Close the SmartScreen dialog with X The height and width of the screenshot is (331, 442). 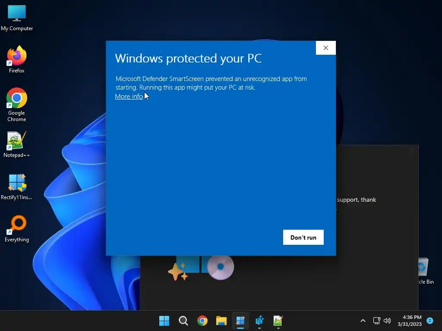click(x=326, y=48)
